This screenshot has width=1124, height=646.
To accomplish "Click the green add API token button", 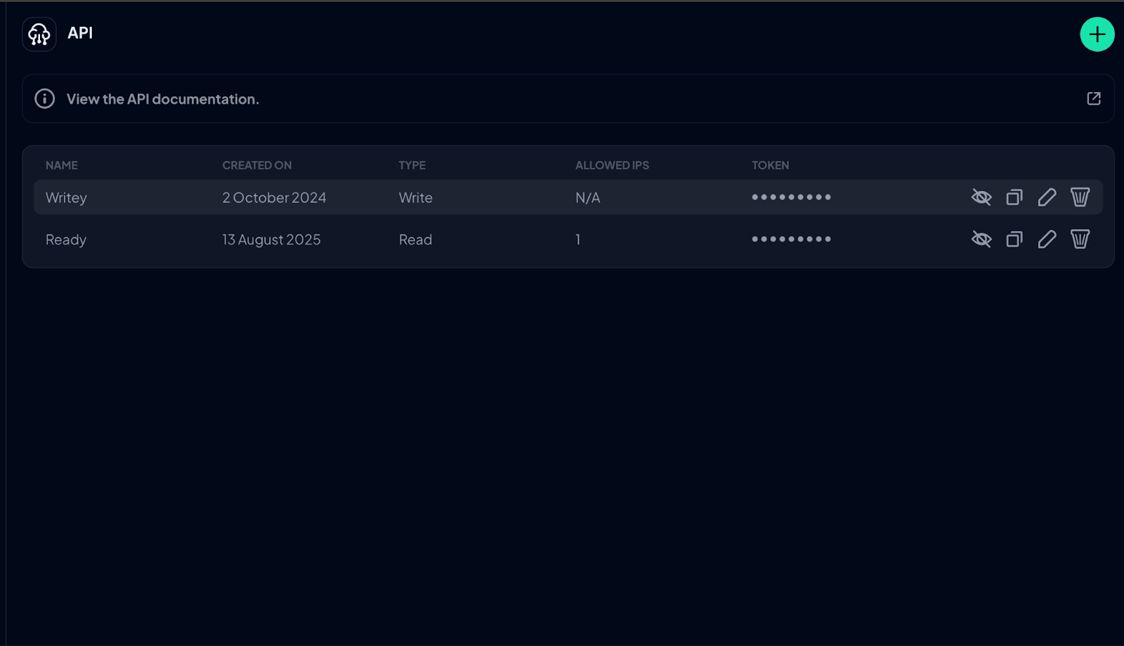I will click(x=1097, y=34).
